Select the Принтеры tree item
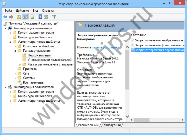Viewport: 187px width, 135px height. click(x=30, y=69)
